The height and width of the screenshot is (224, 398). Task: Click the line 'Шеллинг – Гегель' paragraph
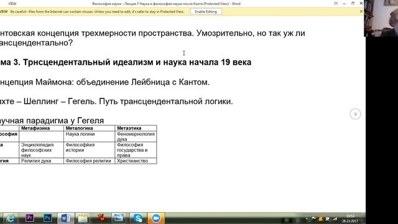[116, 101]
